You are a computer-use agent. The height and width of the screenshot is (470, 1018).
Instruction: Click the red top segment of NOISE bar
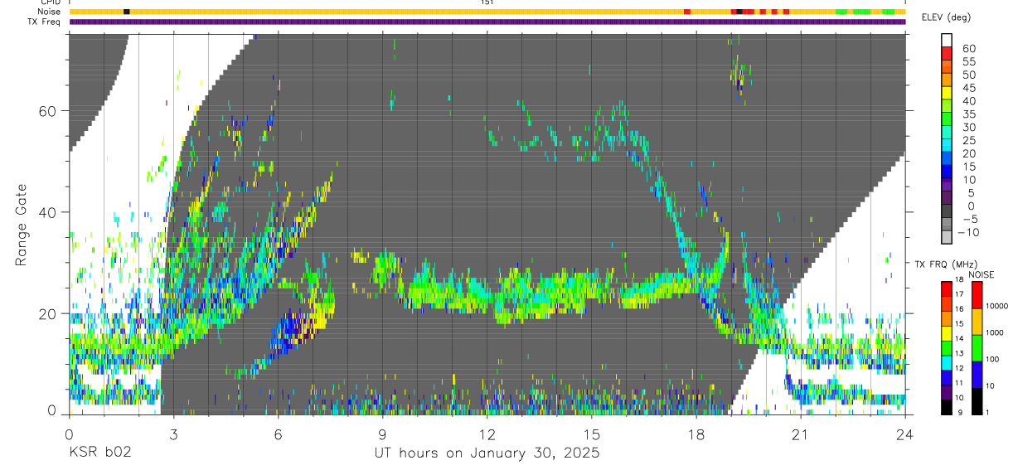click(x=977, y=294)
